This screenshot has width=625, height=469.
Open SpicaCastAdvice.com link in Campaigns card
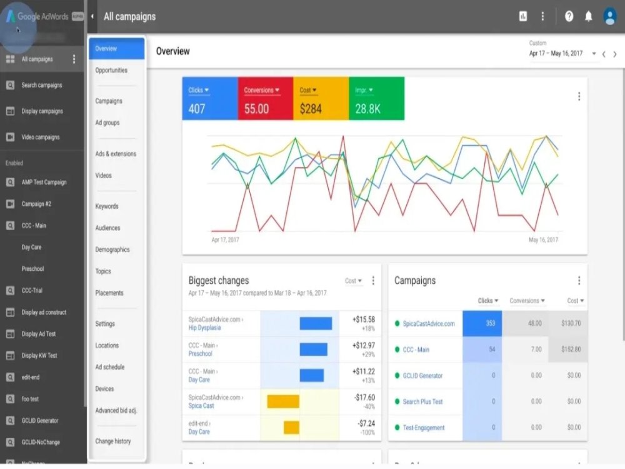click(429, 323)
